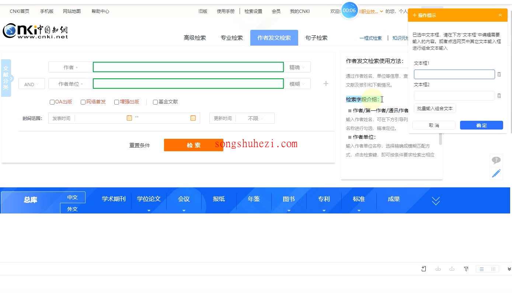
Task: Select 报纸 database tab
Action: pyautogui.click(x=219, y=199)
